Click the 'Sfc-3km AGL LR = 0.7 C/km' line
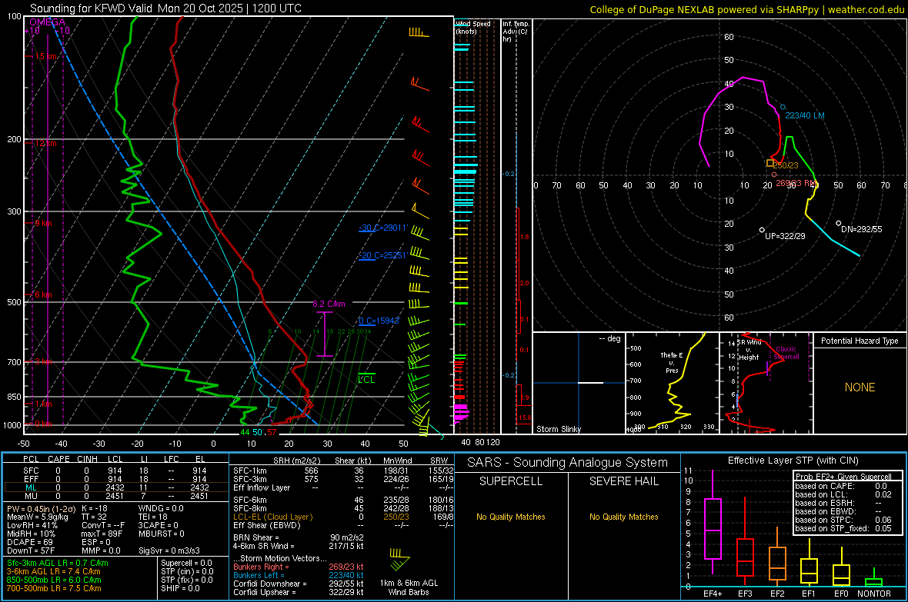The width and height of the screenshot is (908, 602). (x=58, y=564)
